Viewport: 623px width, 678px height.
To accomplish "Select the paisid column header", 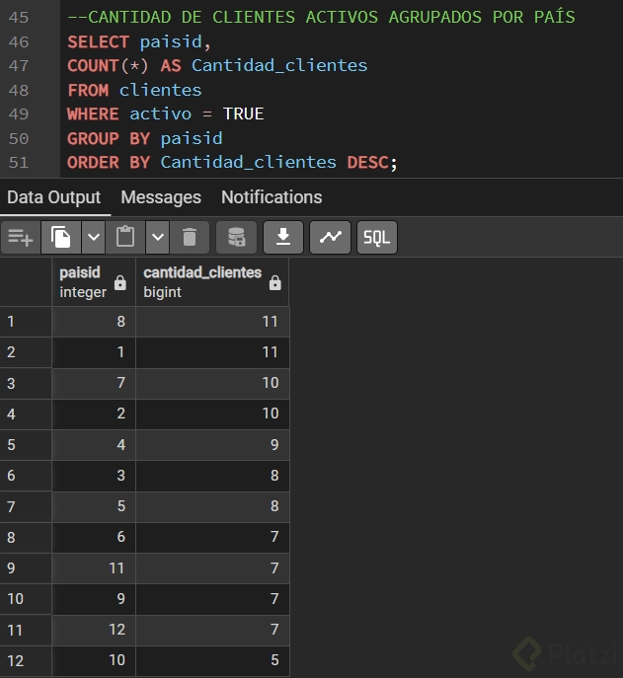I will coord(82,282).
